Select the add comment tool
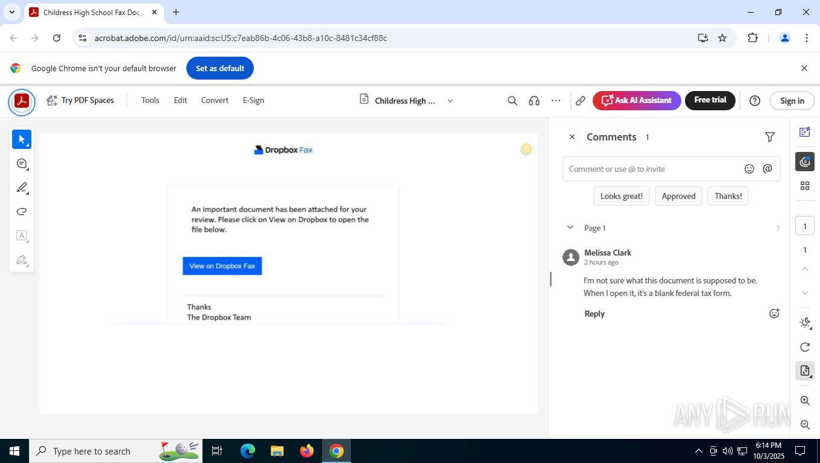 [22, 164]
